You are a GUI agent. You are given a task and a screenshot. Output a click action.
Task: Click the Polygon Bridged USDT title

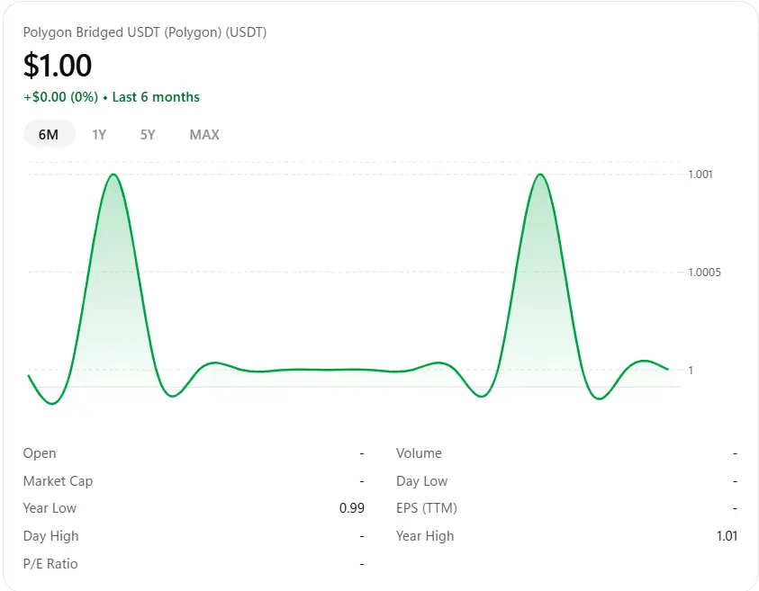[x=145, y=32]
